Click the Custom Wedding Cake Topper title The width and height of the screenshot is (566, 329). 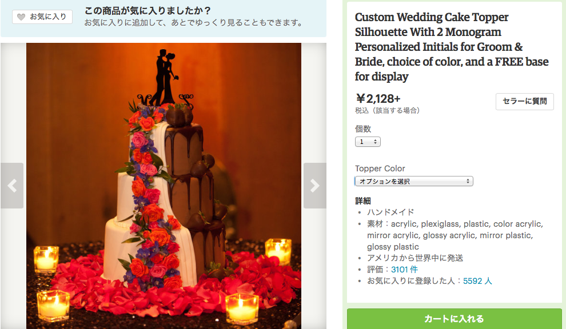[x=452, y=46]
